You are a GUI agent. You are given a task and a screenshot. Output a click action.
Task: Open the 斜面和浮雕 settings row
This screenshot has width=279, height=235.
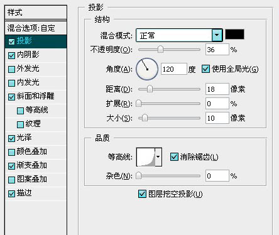[36, 97]
